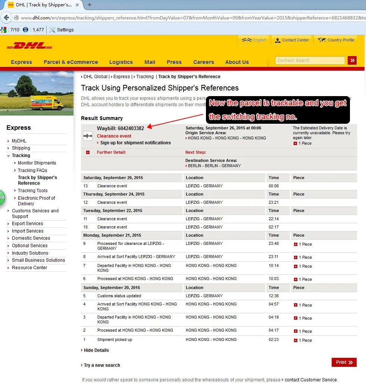Click the Print button
Viewport: 366px width, 384px height.
(x=344, y=362)
